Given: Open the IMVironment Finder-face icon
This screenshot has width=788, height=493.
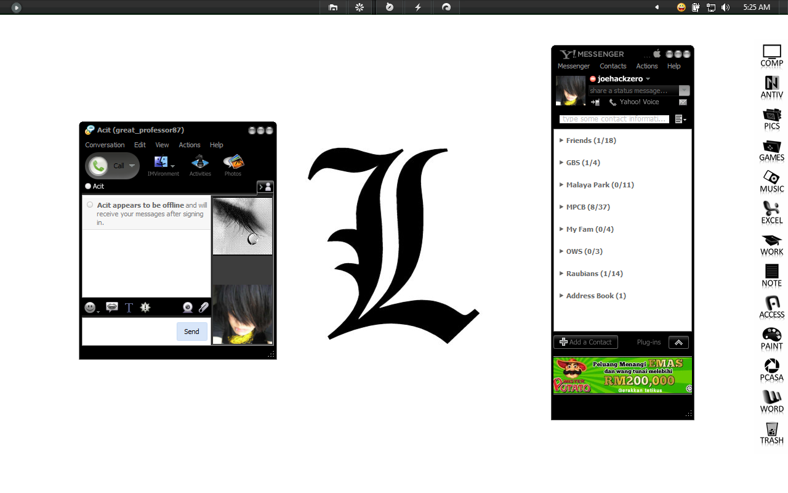Looking at the screenshot, I should coord(161,162).
